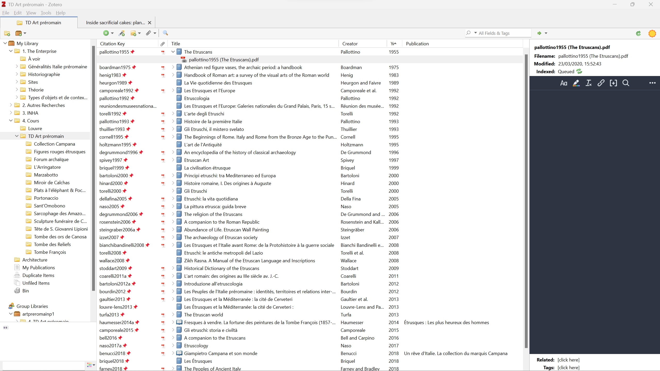The height and width of the screenshot is (371, 660).
Task: Click the Add Attachment paperclip icon
Action: click(x=149, y=33)
